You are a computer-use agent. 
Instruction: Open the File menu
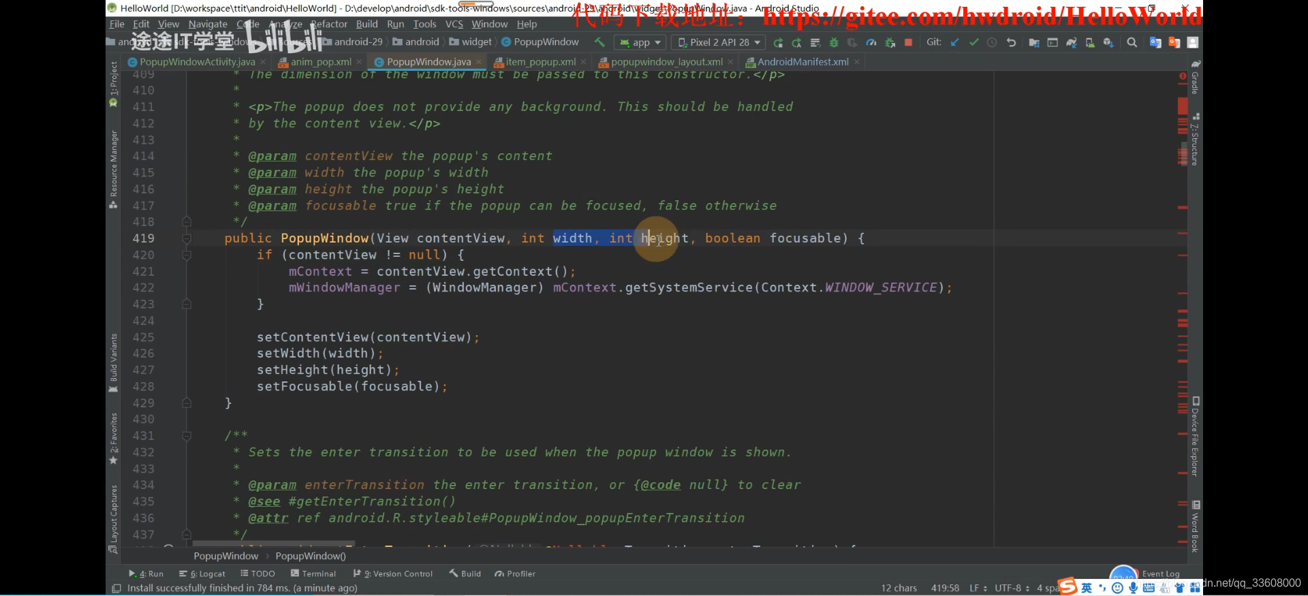tap(117, 24)
